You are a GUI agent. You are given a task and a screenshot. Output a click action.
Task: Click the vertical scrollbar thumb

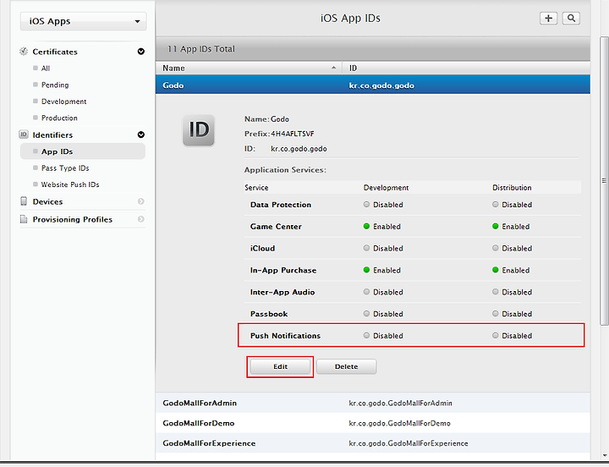[604, 181]
